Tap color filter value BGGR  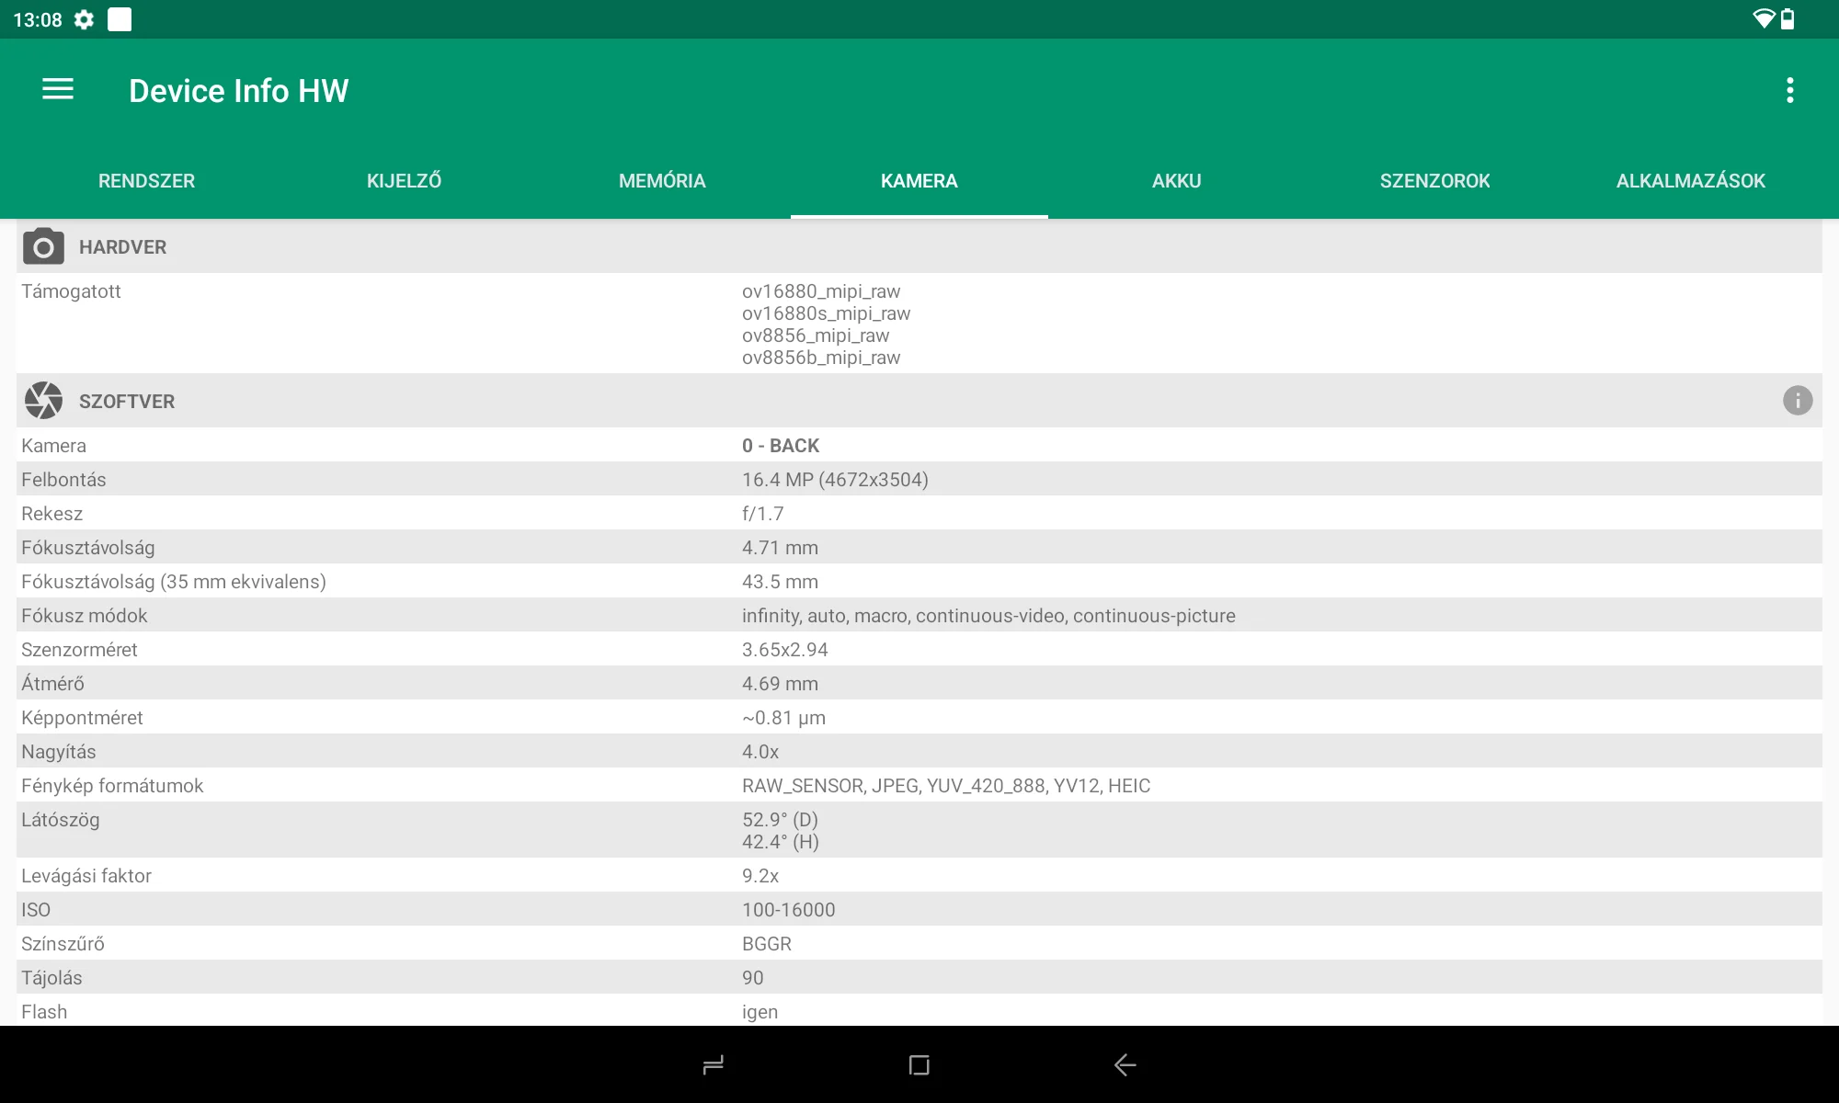point(767,944)
